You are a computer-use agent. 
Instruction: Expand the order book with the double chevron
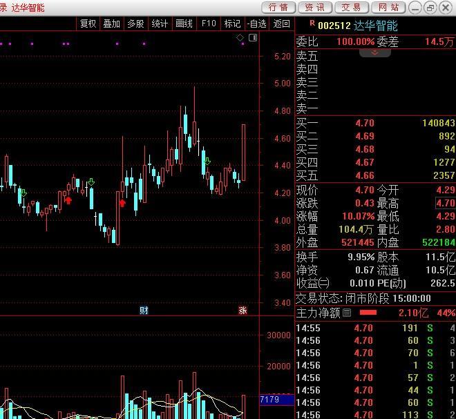click(x=375, y=52)
